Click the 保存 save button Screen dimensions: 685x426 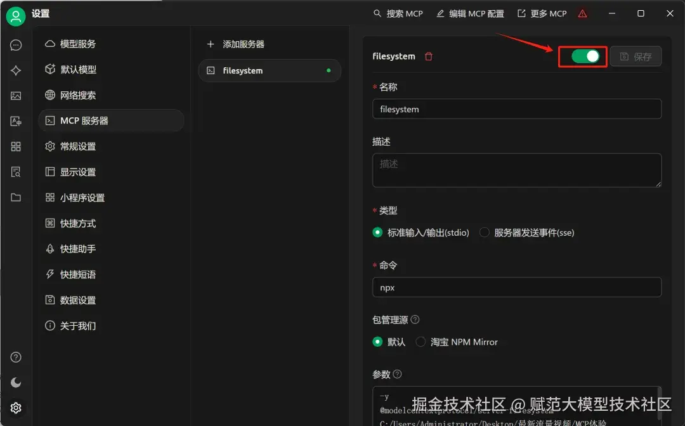[x=636, y=56]
